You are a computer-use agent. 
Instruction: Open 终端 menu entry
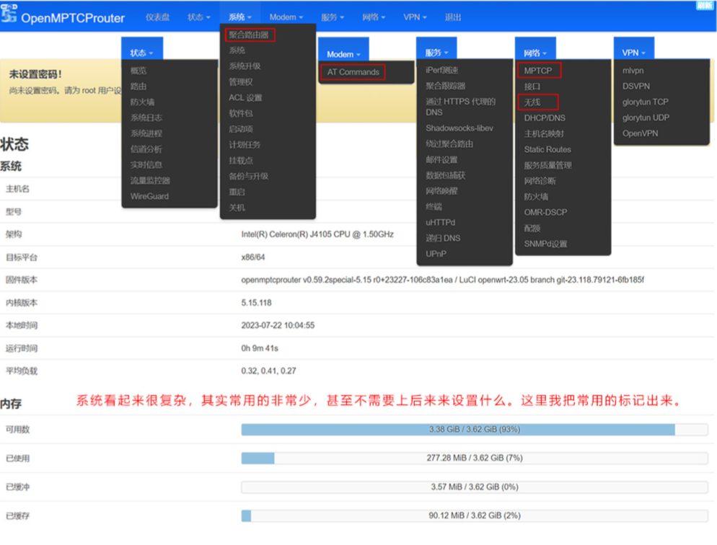click(x=434, y=207)
